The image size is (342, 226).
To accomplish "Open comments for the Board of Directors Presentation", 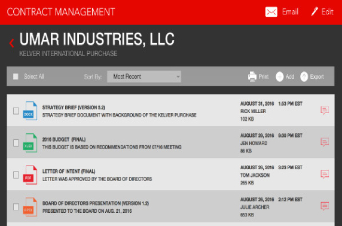I will click(325, 206).
